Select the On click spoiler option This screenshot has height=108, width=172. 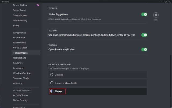98,75
